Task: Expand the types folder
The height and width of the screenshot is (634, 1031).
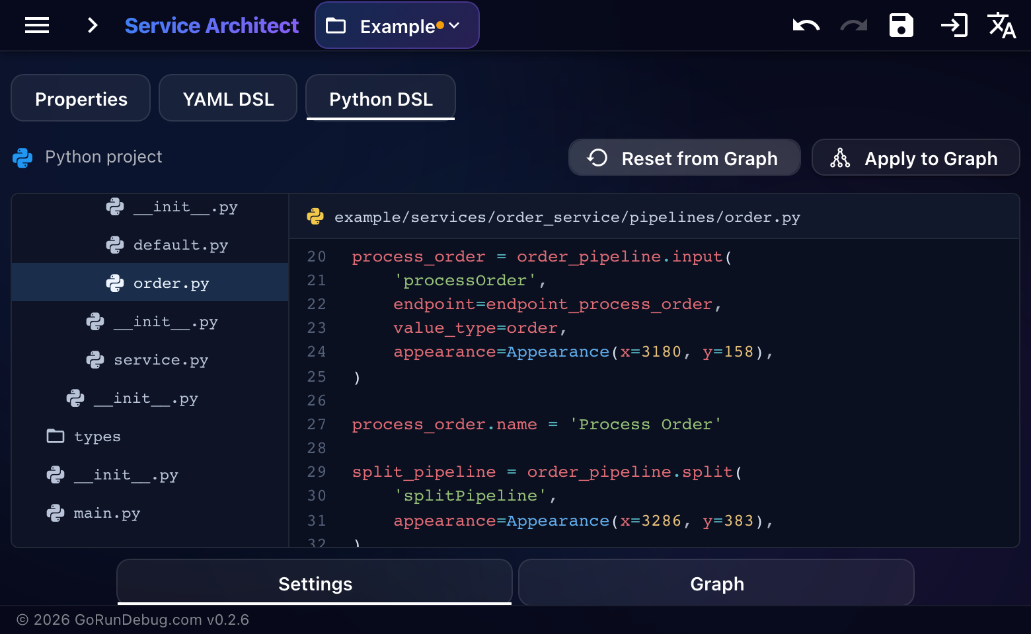Action: pyautogui.click(x=150, y=437)
